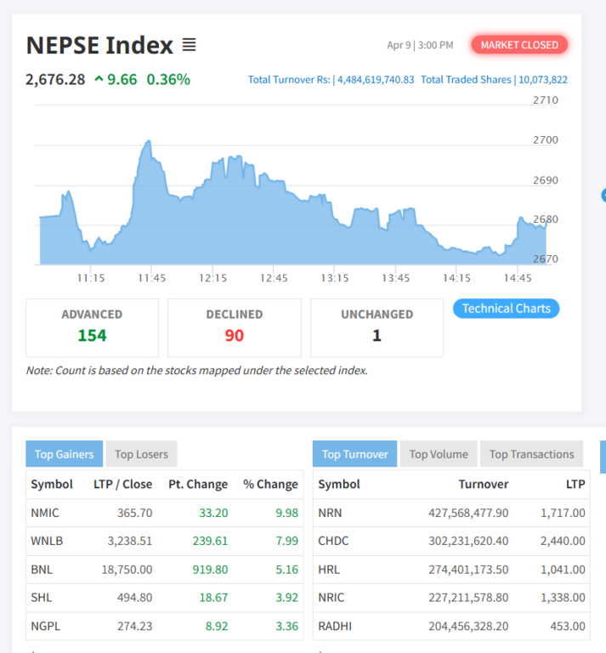Click the Advanced count box
The image size is (606, 653).
[x=92, y=327]
